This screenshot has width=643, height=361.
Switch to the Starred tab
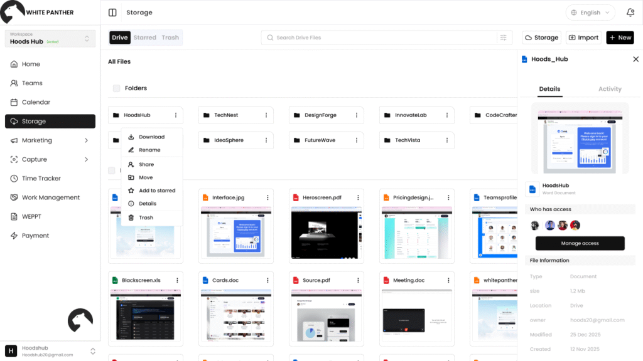pos(145,38)
